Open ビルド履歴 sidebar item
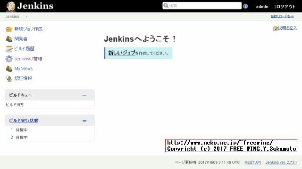Screen dimensions: 302x169 (x=24, y=49)
